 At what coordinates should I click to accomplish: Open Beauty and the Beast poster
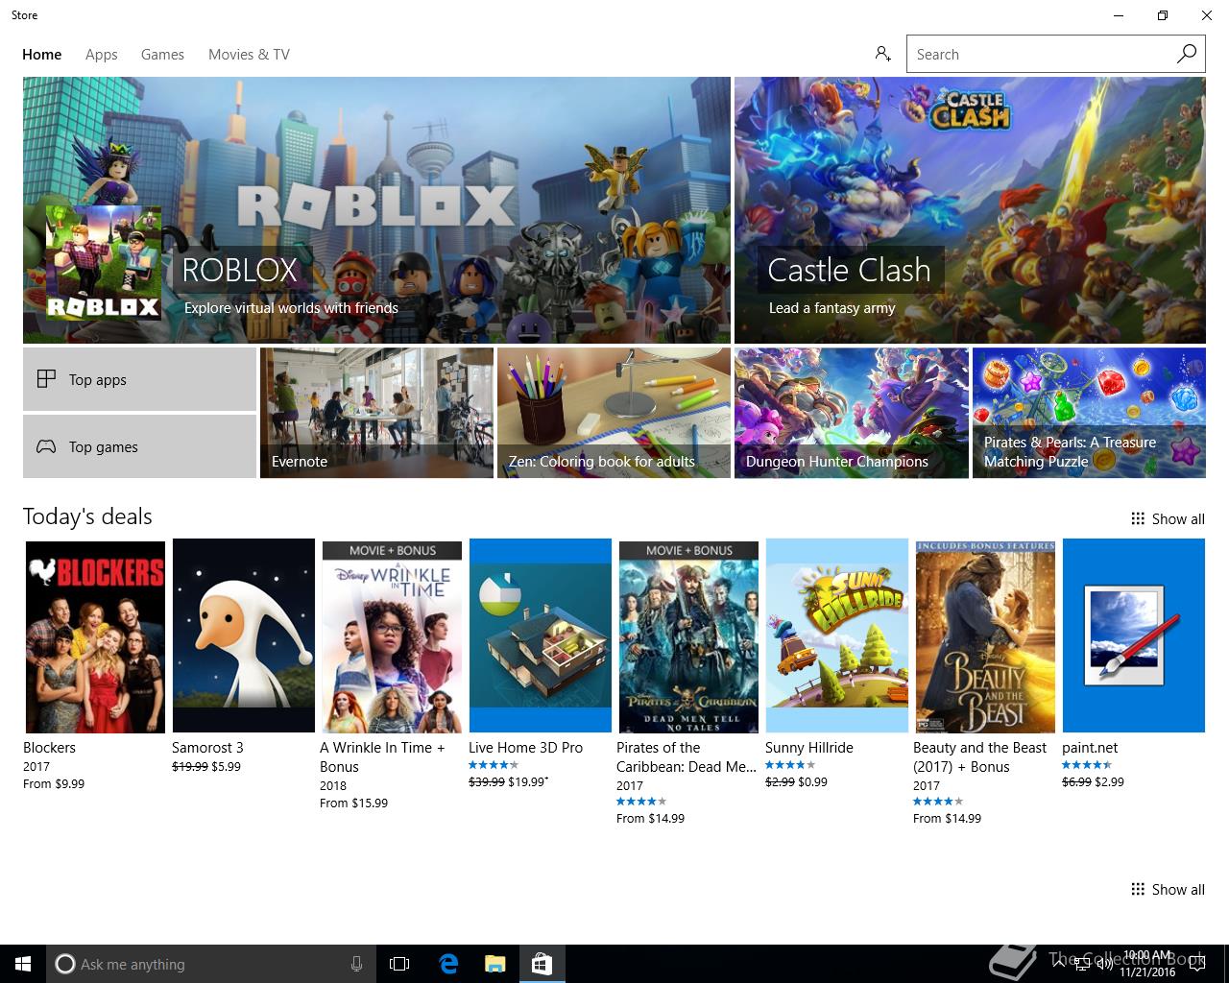[x=985, y=635]
